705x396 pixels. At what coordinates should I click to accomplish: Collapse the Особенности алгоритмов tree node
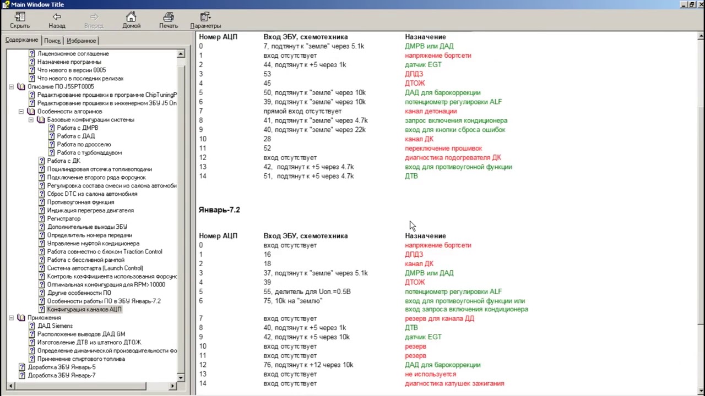click(x=21, y=112)
